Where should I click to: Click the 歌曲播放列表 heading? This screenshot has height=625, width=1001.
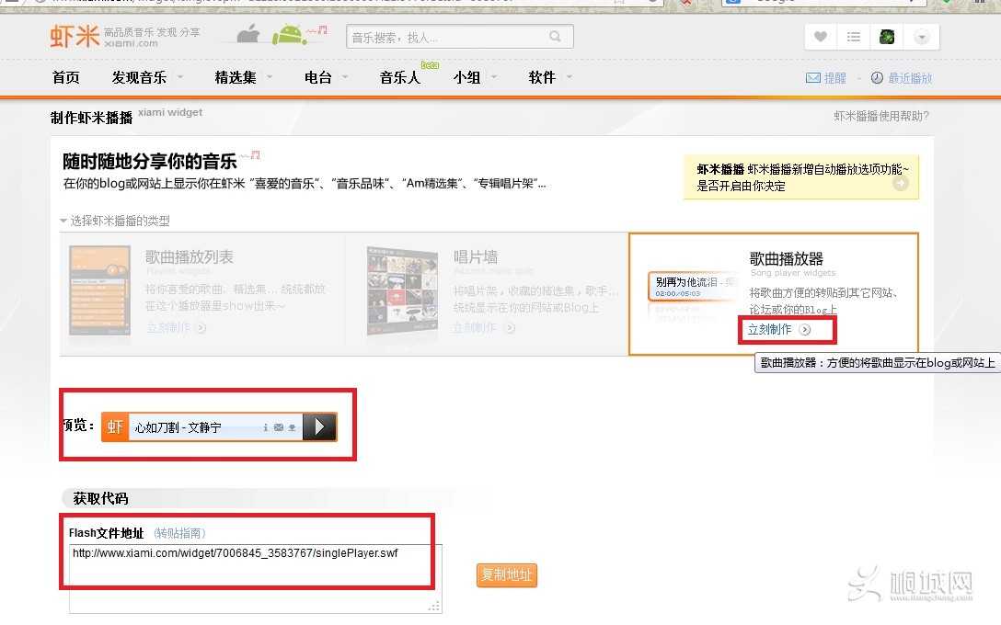pyautogui.click(x=189, y=257)
